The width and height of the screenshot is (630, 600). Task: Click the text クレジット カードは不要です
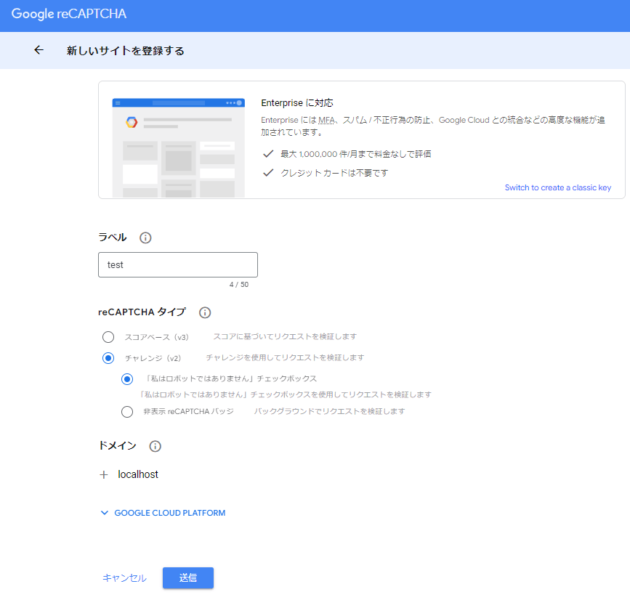[334, 173]
